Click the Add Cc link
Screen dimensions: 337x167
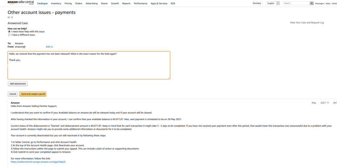[x=49, y=46]
